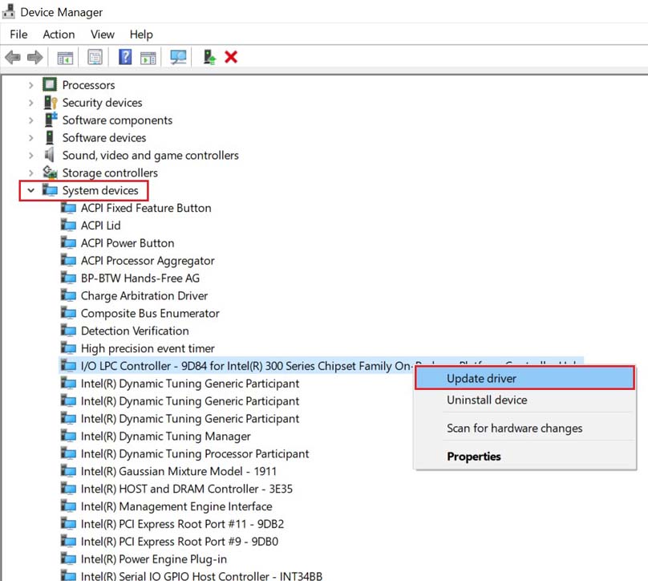Click the Scan for hardware changes toolbar icon
The image size is (648, 581).
click(178, 56)
